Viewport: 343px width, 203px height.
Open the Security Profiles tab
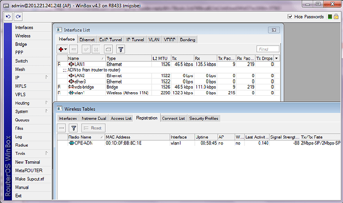click(204, 118)
